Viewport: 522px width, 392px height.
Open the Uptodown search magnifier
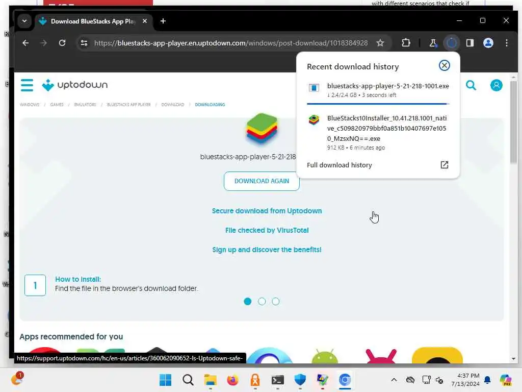click(471, 85)
